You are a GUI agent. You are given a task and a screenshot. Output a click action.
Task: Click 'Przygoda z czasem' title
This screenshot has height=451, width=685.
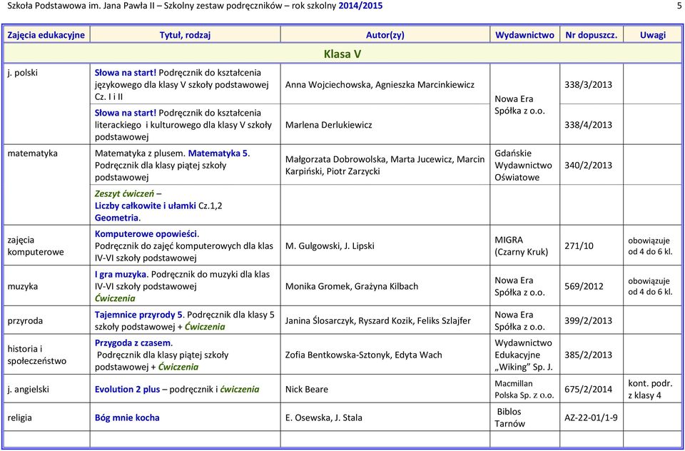[x=133, y=343]
